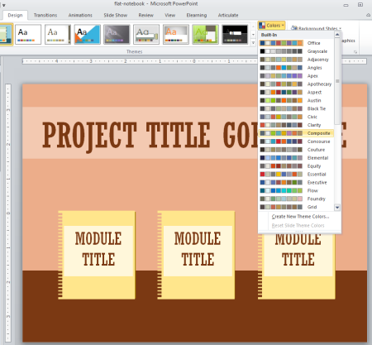Select the first Module Title notebook
This screenshot has width=372, height=345.
[97, 255]
